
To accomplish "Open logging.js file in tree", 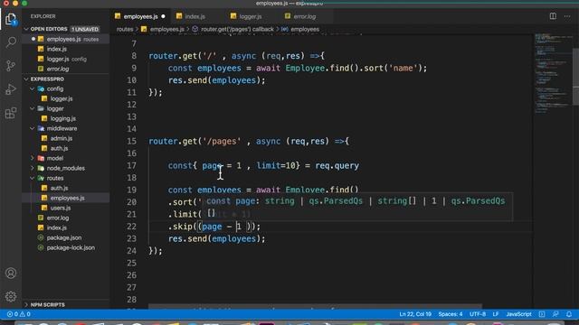I will point(66,118).
